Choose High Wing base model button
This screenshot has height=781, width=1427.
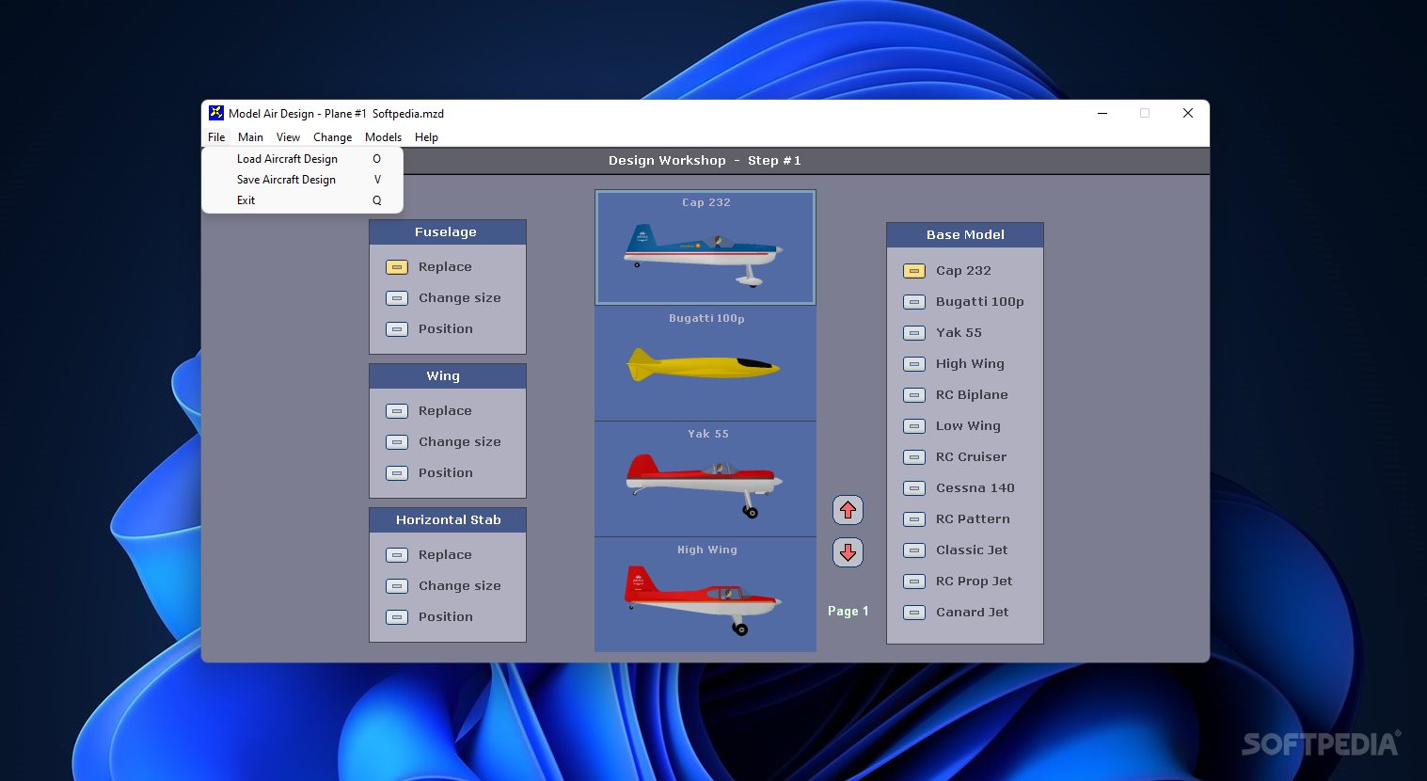[914, 364]
